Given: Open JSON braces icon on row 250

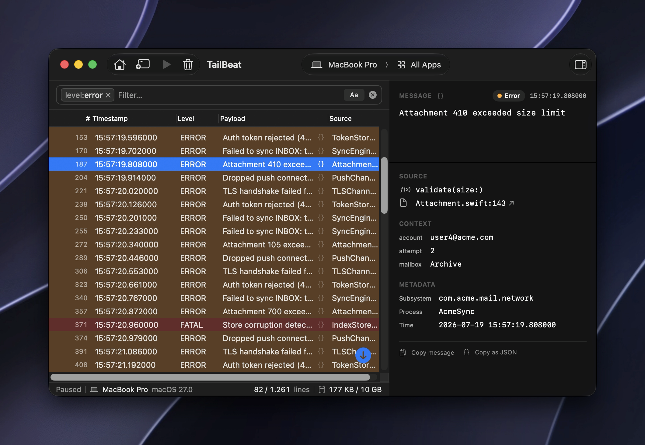Looking at the screenshot, I should click(x=321, y=218).
